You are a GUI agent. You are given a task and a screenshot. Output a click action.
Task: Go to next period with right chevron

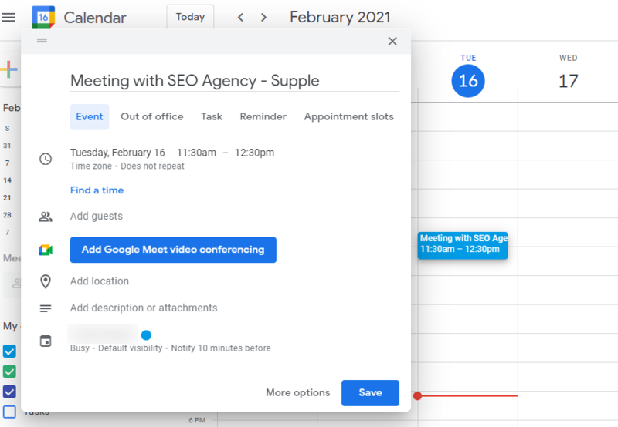click(x=263, y=17)
